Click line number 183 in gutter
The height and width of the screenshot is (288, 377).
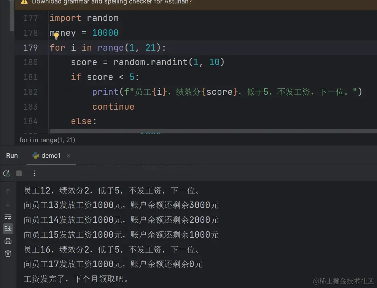point(30,107)
